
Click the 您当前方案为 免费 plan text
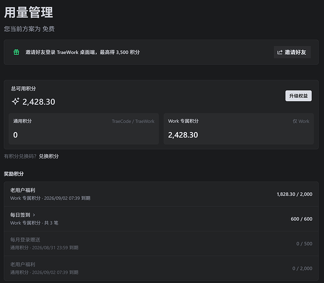point(29,29)
